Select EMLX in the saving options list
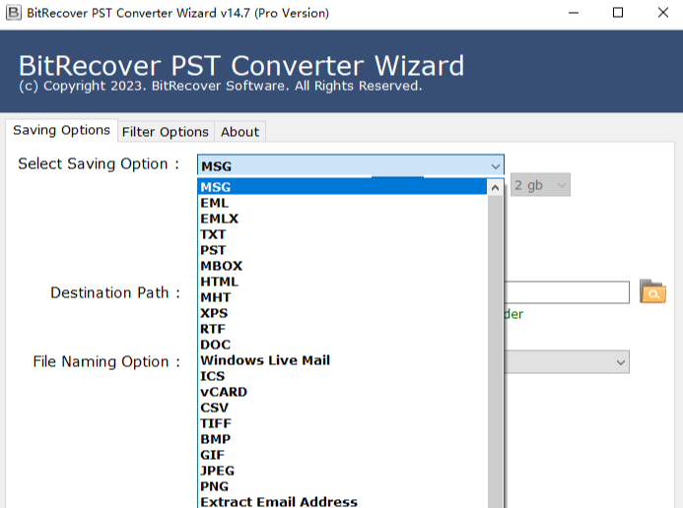The image size is (683, 508). 342,219
